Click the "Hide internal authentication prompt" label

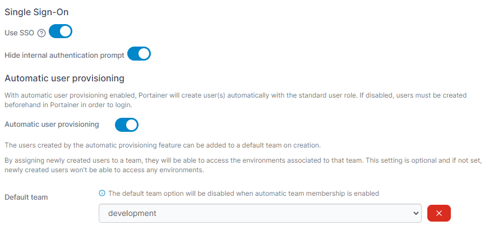pyautogui.click(x=64, y=55)
